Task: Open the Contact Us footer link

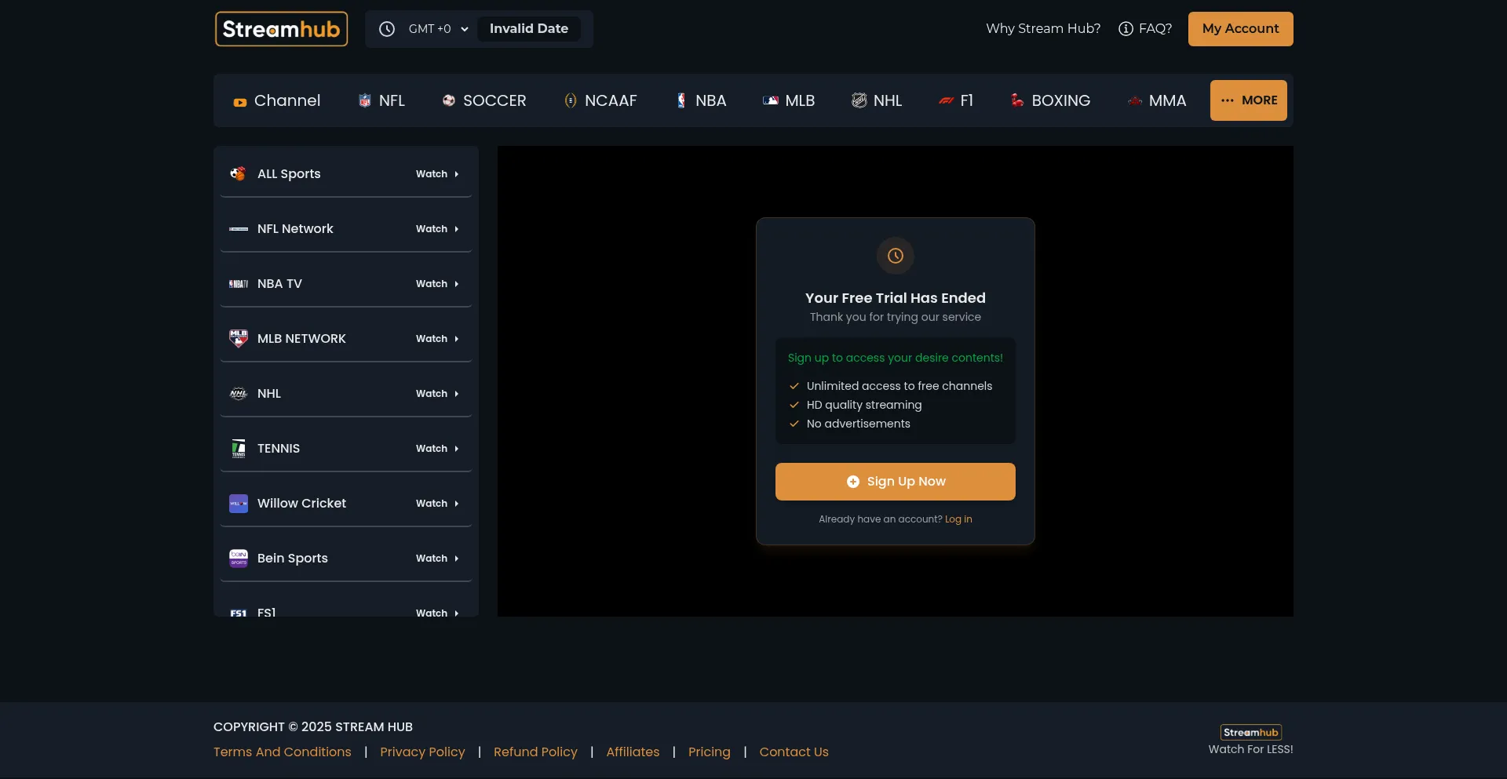Action: pos(794,752)
